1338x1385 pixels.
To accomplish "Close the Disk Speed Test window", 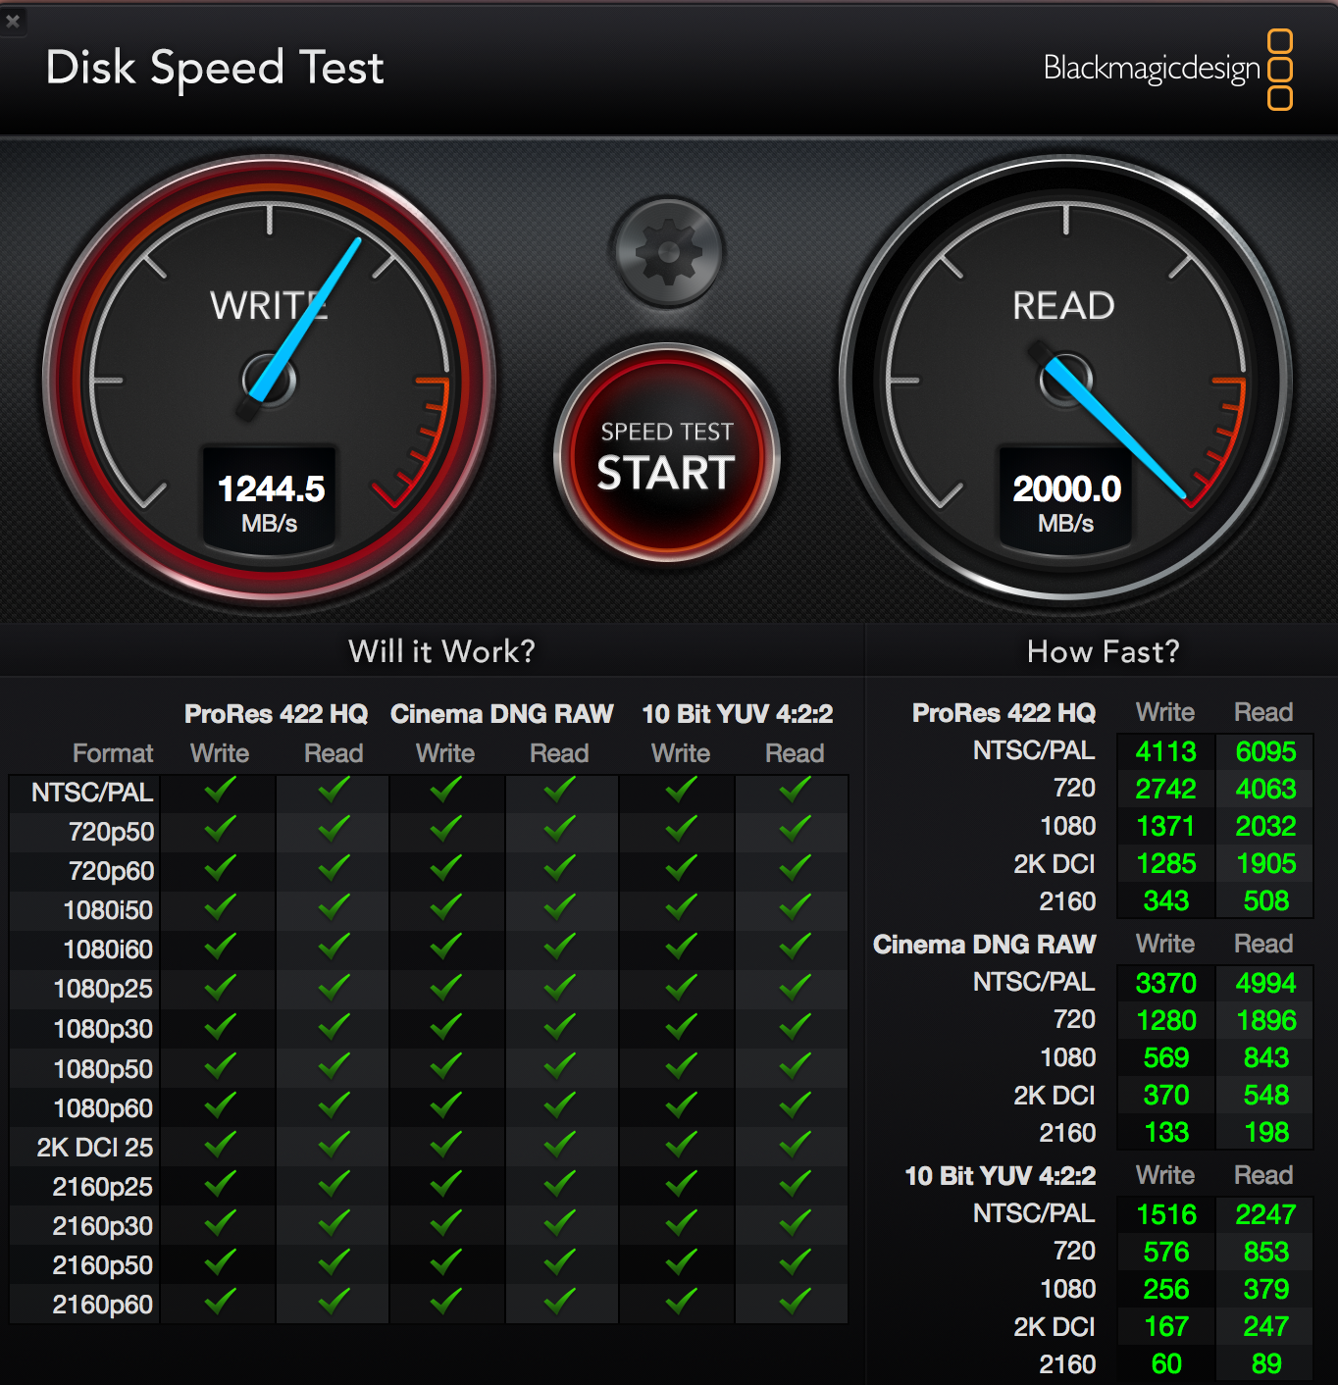I will [x=13, y=20].
